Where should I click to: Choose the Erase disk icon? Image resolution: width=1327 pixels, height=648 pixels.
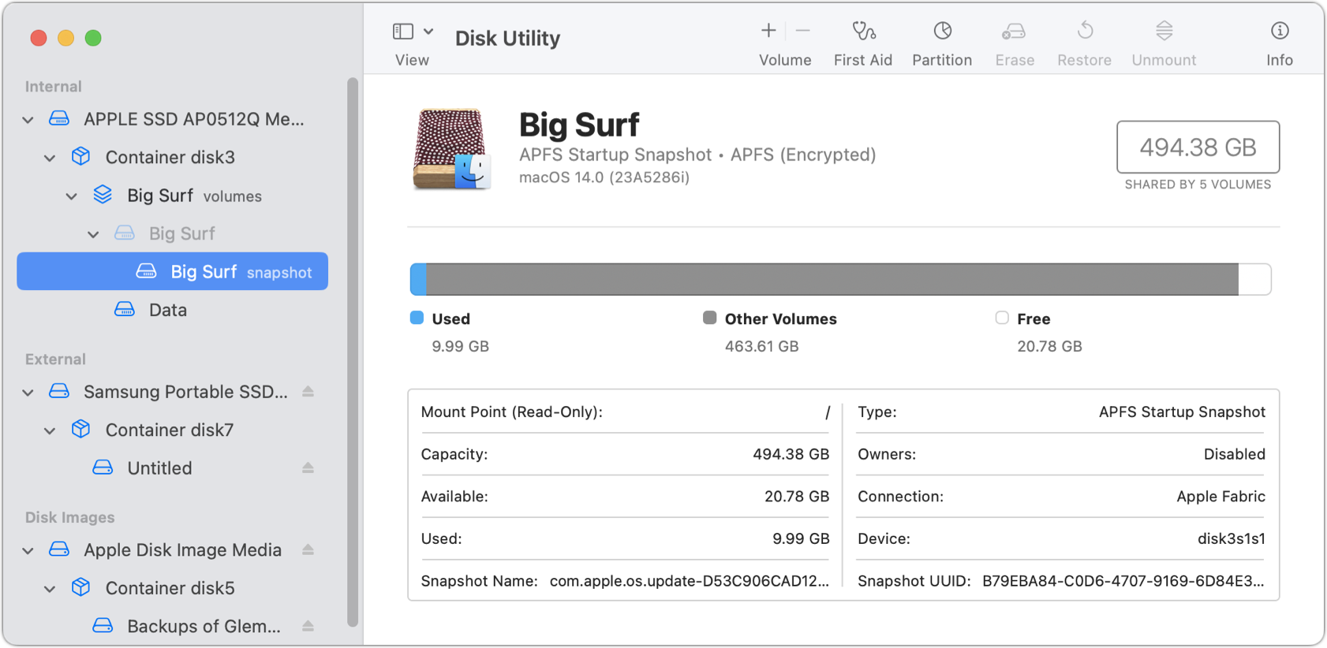(1014, 32)
